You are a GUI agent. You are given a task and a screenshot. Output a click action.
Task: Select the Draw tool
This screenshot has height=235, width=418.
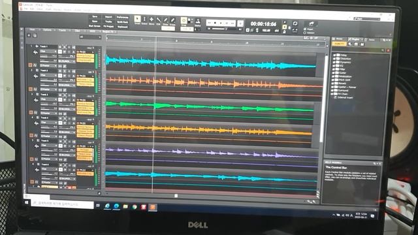(165, 20)
